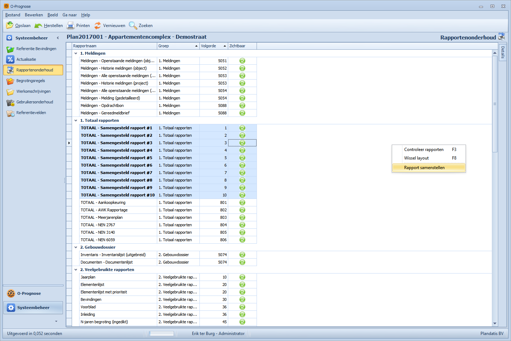Open the Details side tab
The height and width of the screenshot is (341, 511).
point(502,53)
